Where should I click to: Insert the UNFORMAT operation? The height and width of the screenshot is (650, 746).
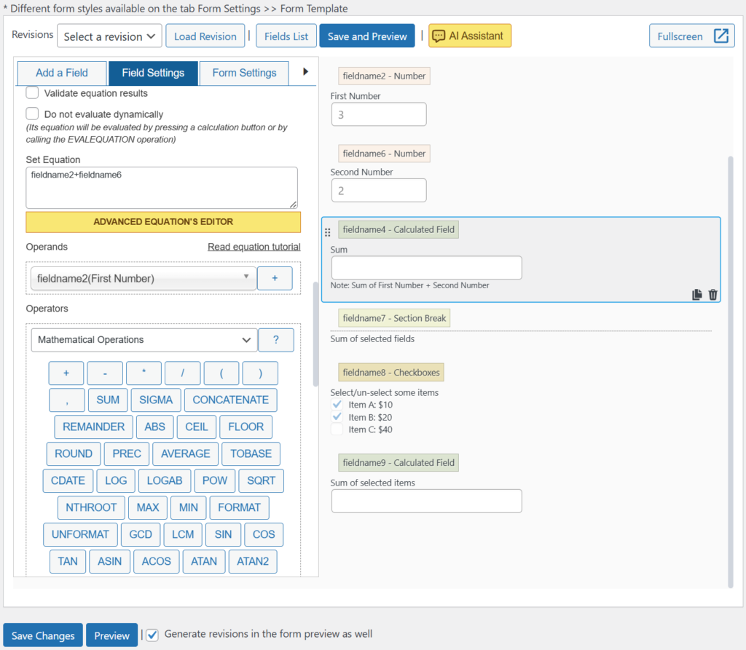click(x=80, y=534)
